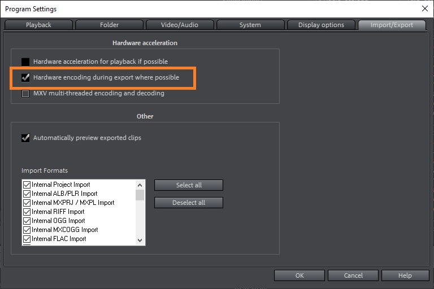Image resolution: width=434 pixels, height=289 pixels.
Task: Uncheck Internal Project Import format
Action: [x=27, y=185]
